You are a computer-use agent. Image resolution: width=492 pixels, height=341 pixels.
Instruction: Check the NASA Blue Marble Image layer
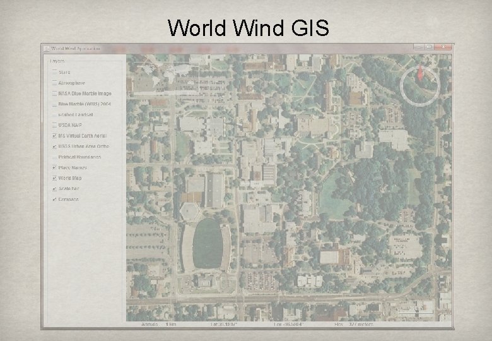click(55, 93)
